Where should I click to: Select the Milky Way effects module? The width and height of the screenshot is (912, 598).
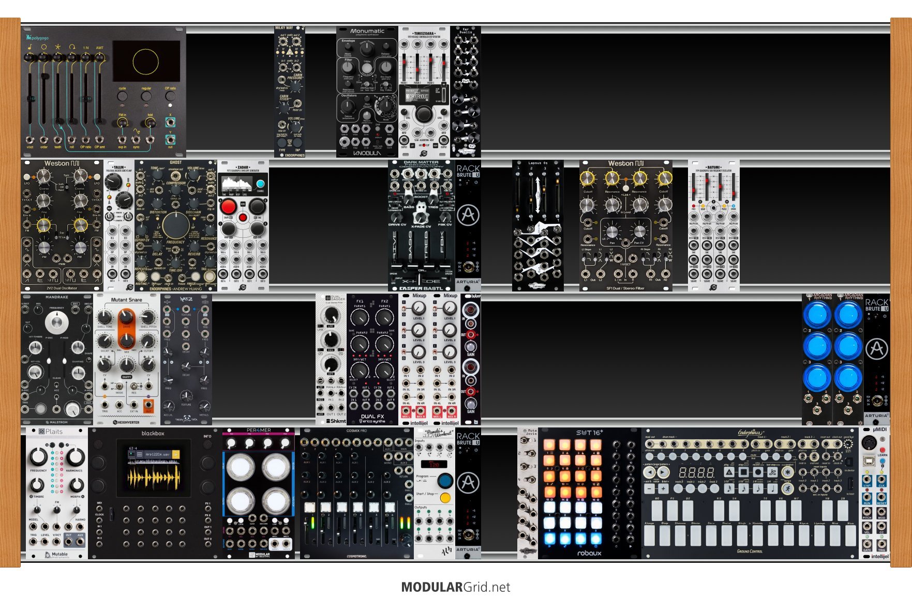click(x=290, y=91)
